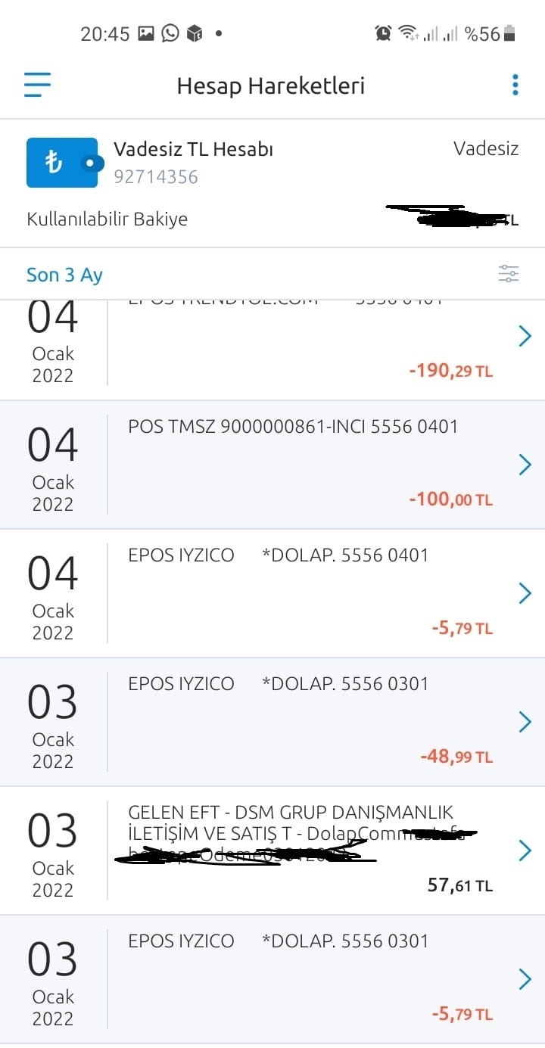The width and height of the screenshot is (545, 1048).
Task: Open GELEN EFT - DSM GRUP transaction
Action: 272,851
